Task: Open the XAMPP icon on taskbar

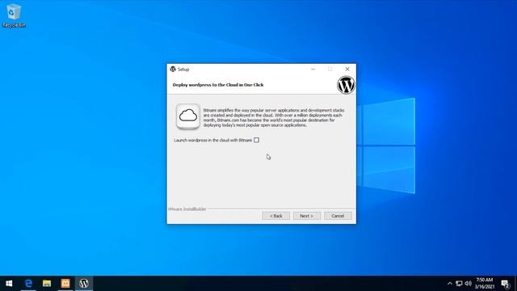Action: pyautogui.click(x=65, y=284)
